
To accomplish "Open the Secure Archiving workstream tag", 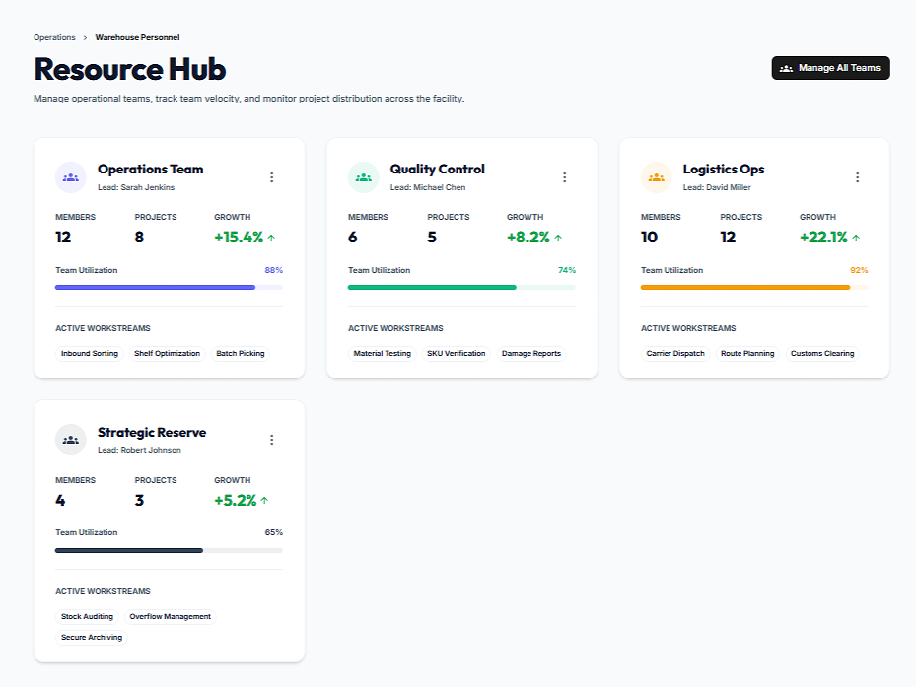I will [92, 637].
